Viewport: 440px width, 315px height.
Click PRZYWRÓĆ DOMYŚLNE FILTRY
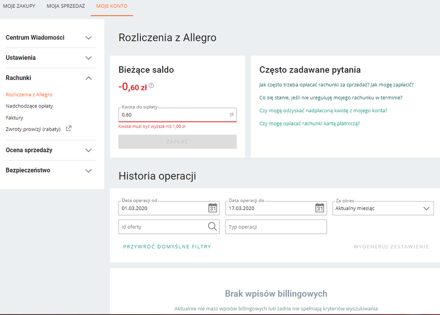168,247
